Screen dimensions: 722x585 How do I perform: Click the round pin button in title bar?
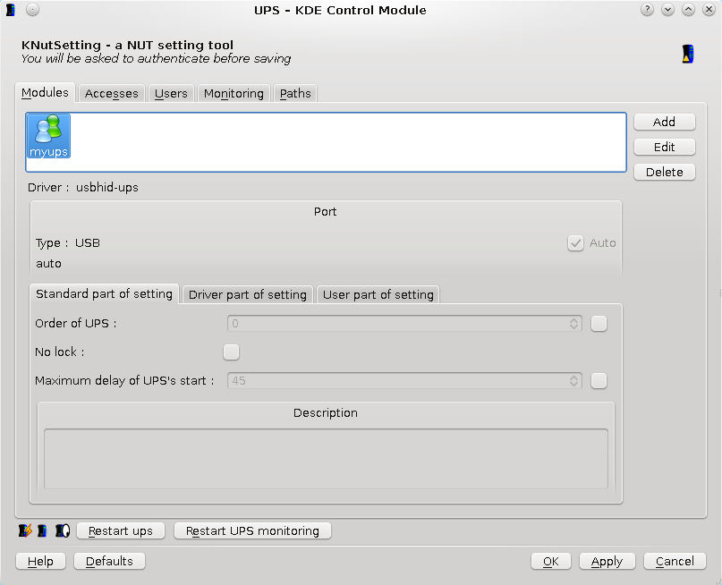(x=33, y=10)
